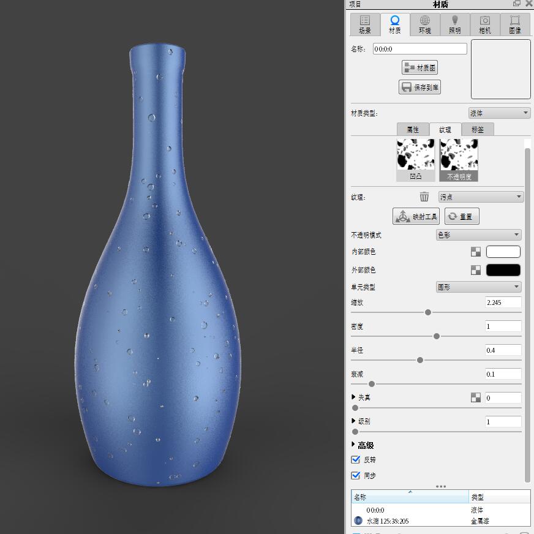This screenshot has height=534, width=534.
Task: Click the 密度 slider handle
Action: pyautogui.click(x=436, y=336)
